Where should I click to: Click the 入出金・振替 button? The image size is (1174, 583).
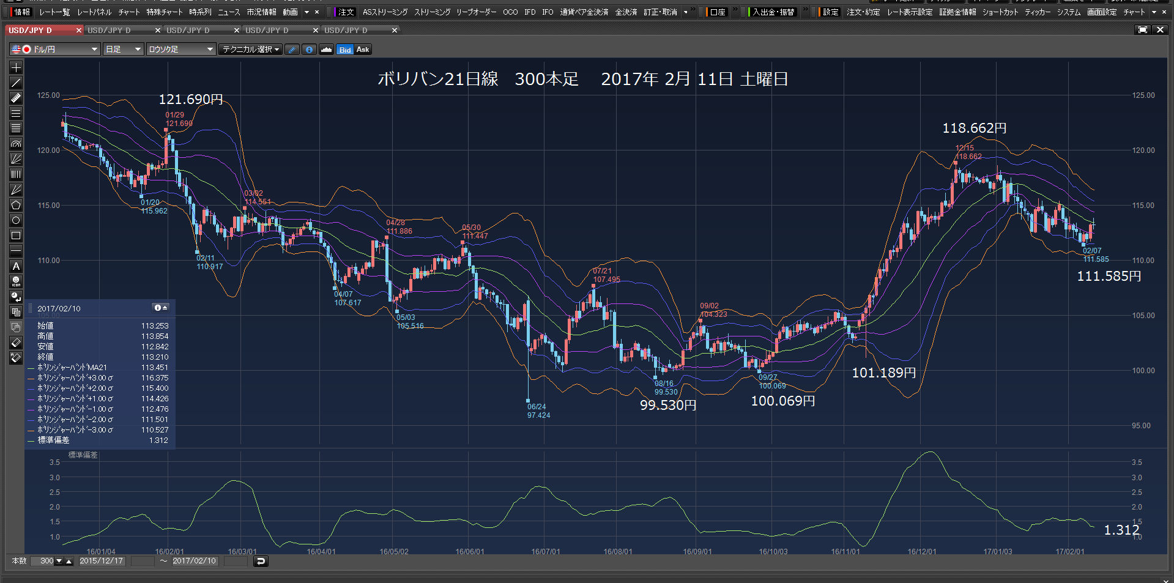click(773, 12)
